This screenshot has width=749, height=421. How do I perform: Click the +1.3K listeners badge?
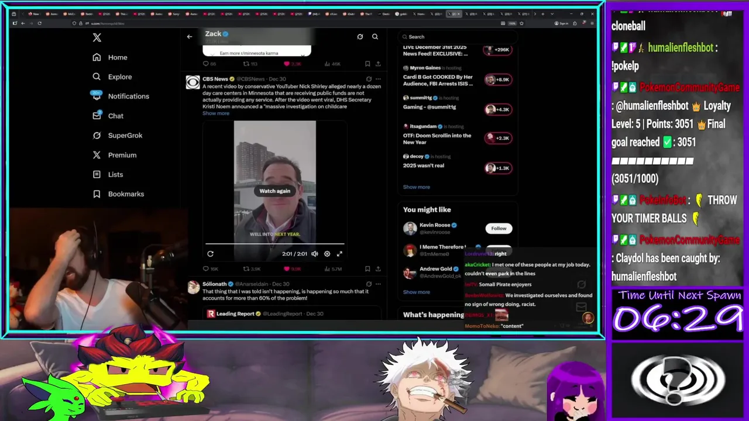(498, 168)
